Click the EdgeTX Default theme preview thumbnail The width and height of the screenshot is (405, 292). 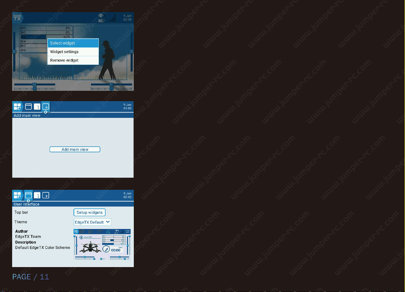point(102,244)
